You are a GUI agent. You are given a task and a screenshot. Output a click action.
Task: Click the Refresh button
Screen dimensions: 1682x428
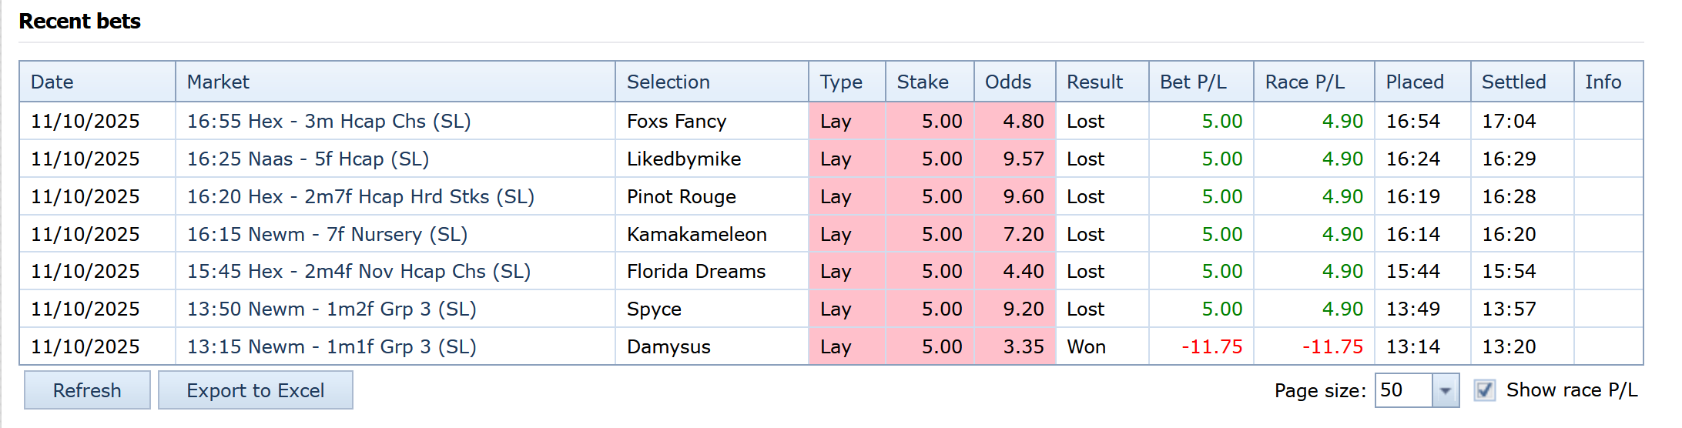(x=87, y=390)
